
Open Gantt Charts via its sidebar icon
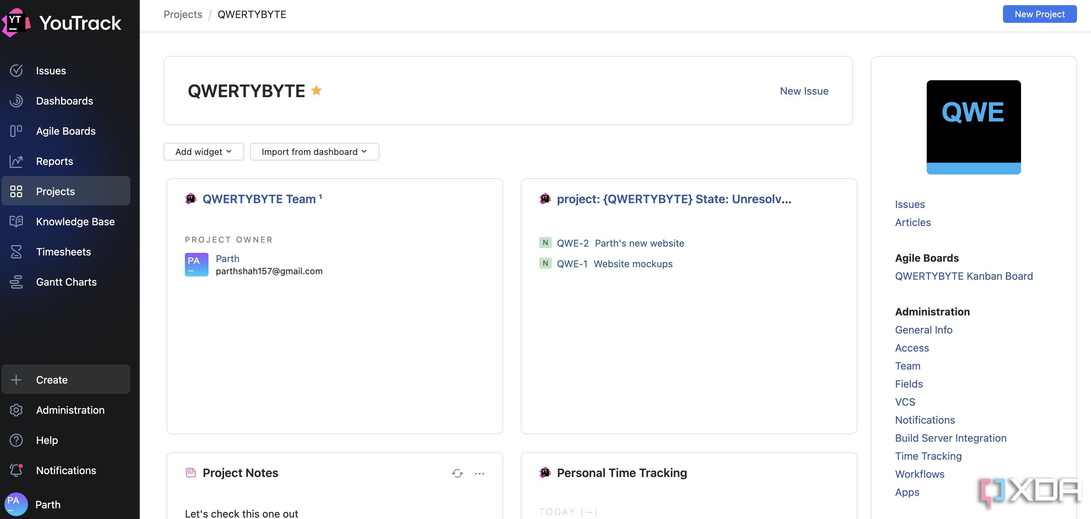(x=16, y=282)
